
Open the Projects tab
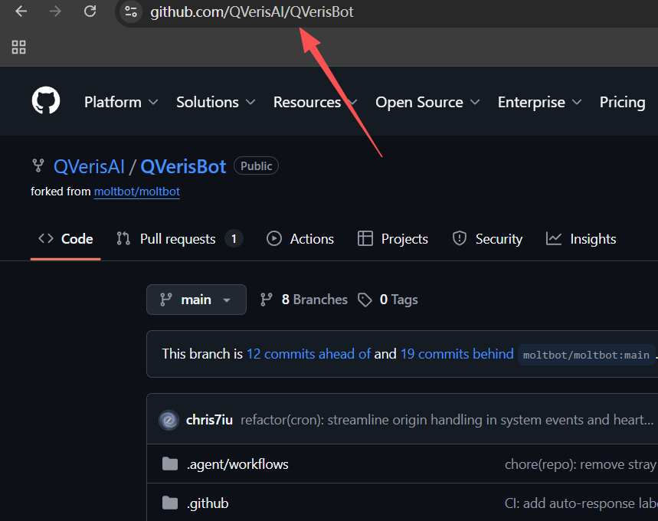coord(392,239)
